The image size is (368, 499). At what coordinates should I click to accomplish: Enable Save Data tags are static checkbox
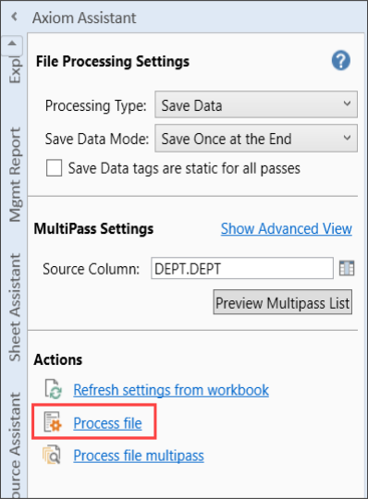click(x=55, y=168)
